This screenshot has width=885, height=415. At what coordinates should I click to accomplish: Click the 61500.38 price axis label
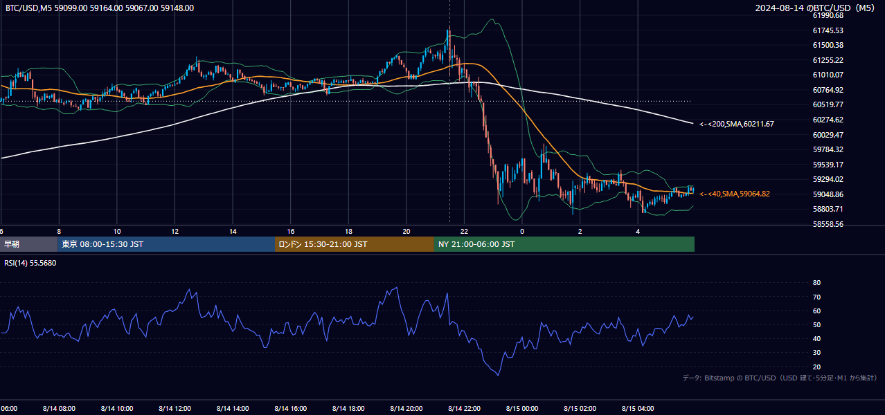coord(828,45)
